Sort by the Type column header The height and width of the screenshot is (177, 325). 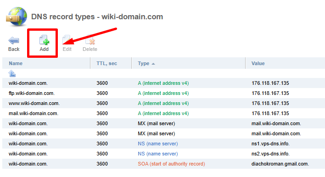(x=143, y=63)
